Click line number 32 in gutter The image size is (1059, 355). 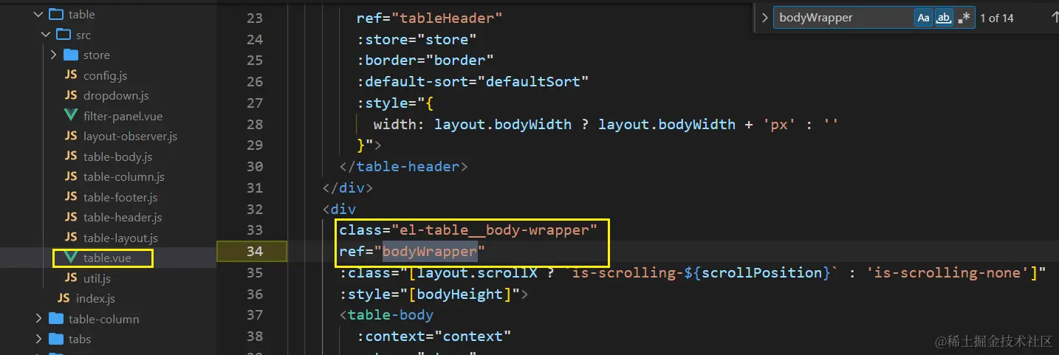pos(255,209)
